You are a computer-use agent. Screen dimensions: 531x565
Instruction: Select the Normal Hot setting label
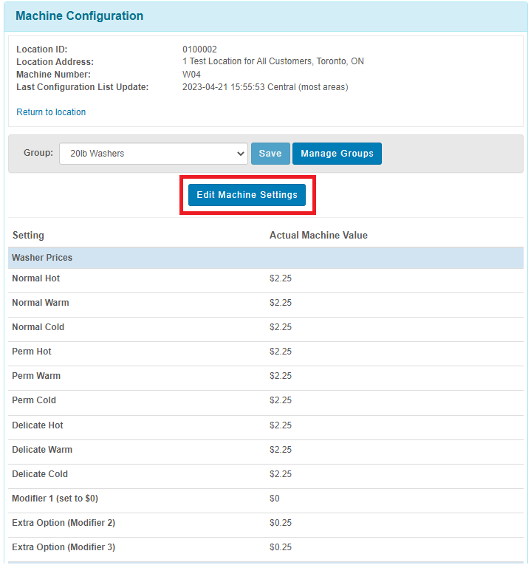pos(35,278)
